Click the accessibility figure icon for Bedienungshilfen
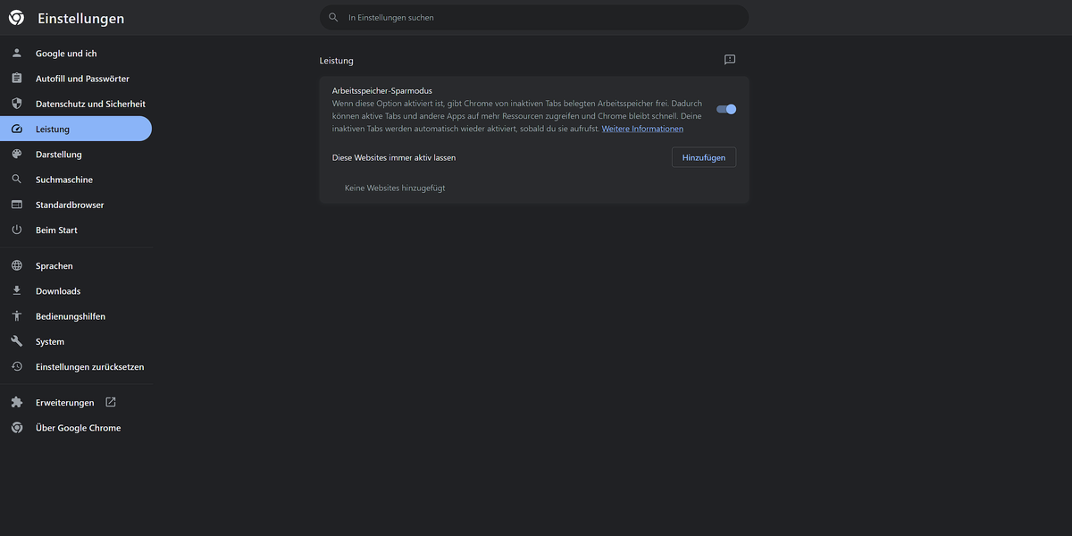The height and width of the screenshot is (536, 1072). point(16,316)
